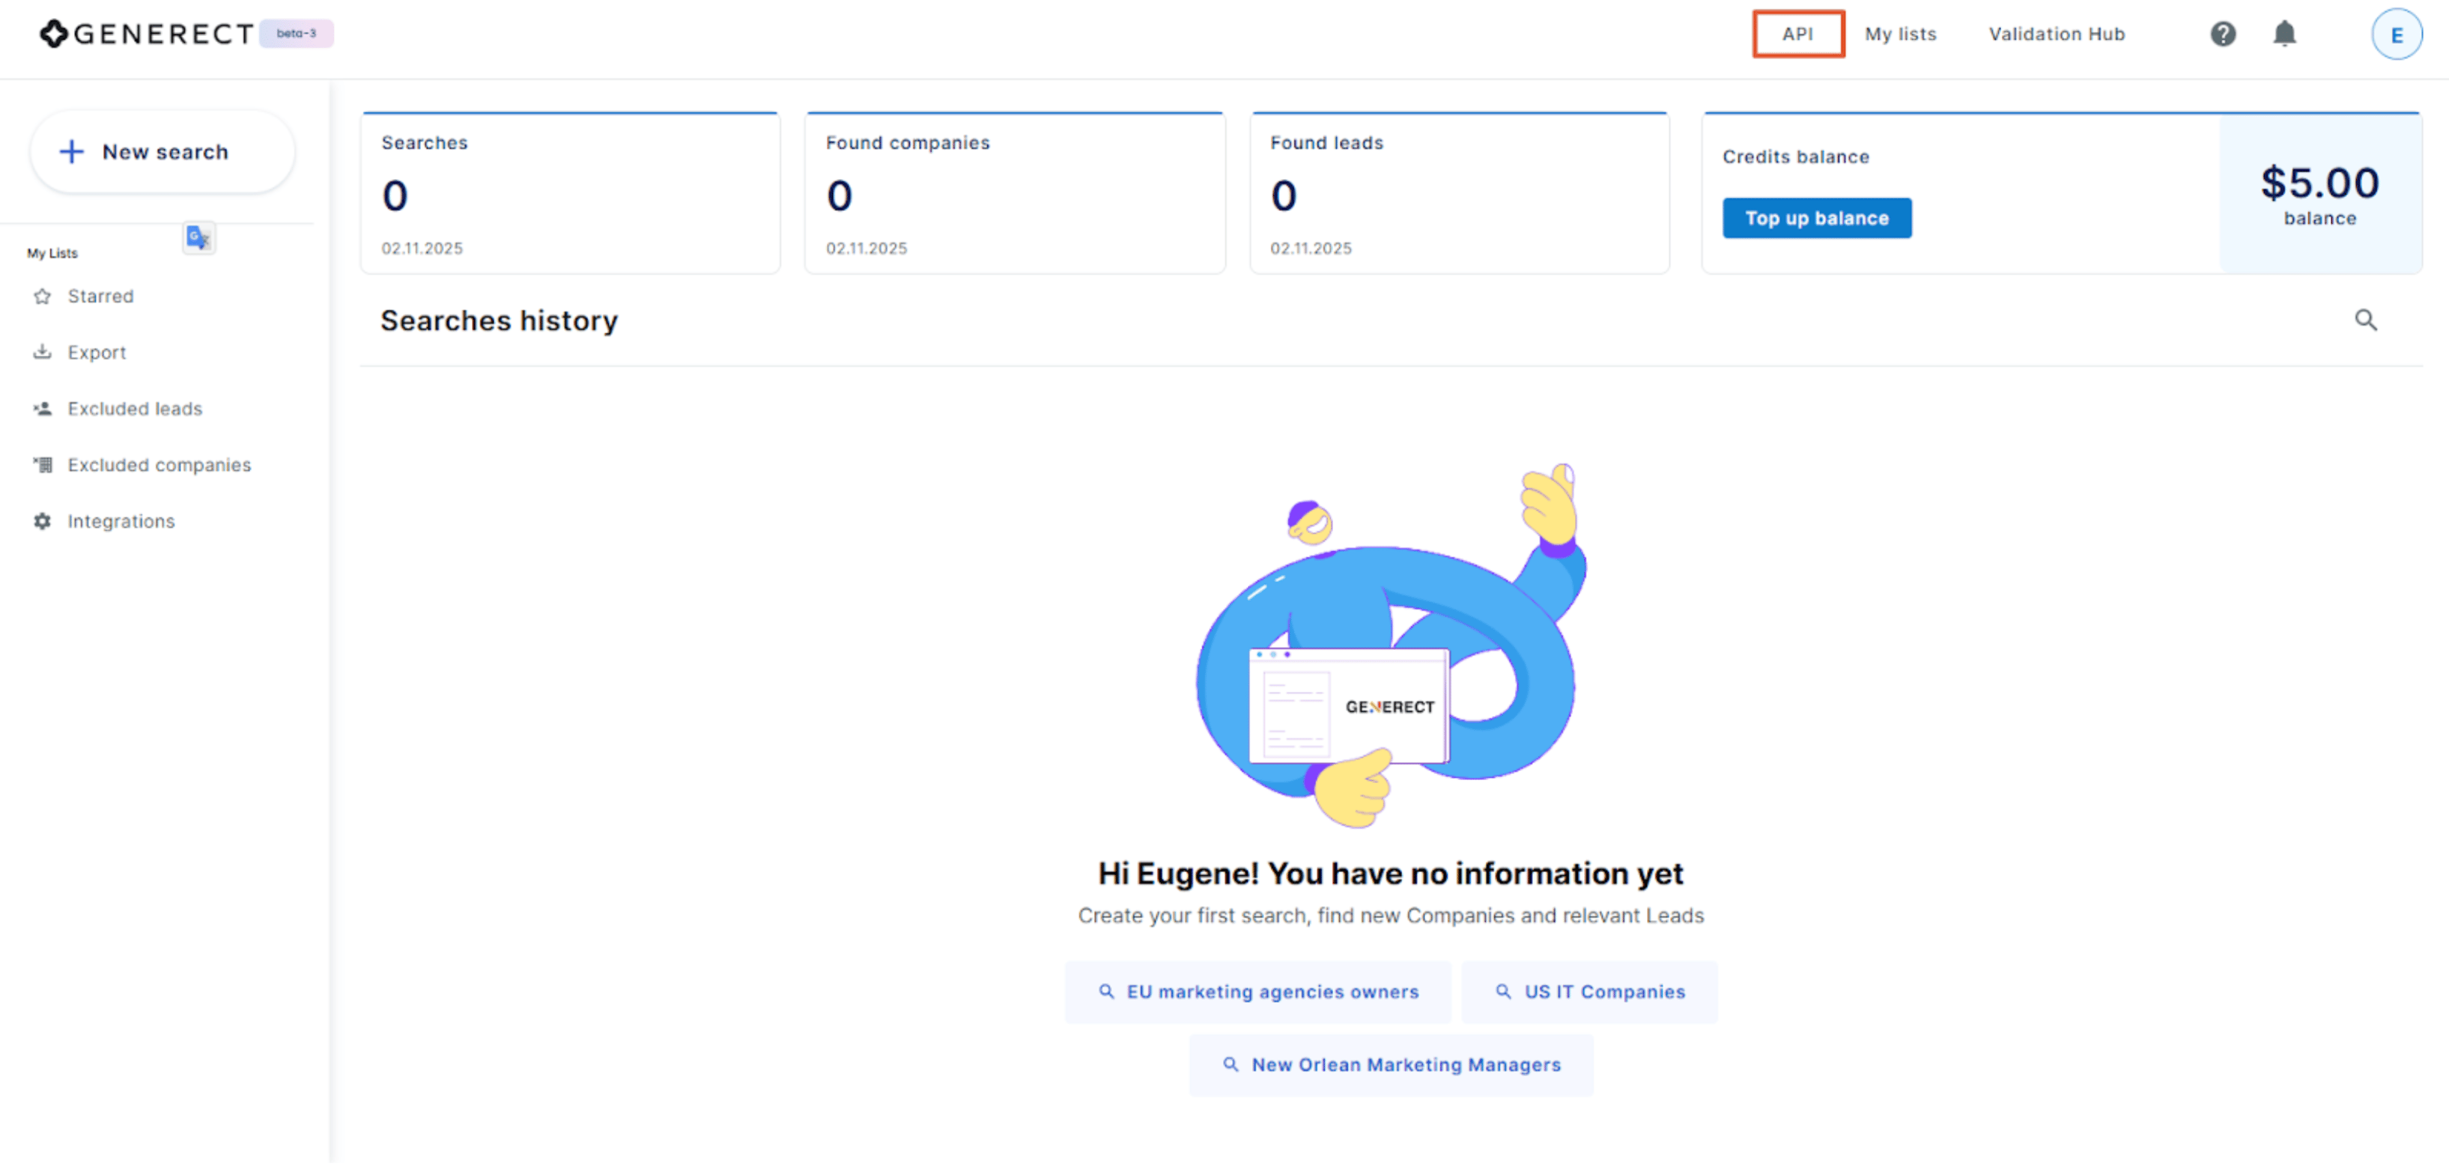Try US IT Companies sample search
The image size is (2449, 1168).
point(1588,992)
